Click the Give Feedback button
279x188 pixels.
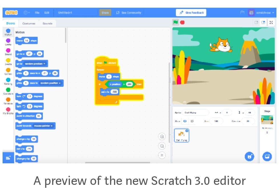191,13
